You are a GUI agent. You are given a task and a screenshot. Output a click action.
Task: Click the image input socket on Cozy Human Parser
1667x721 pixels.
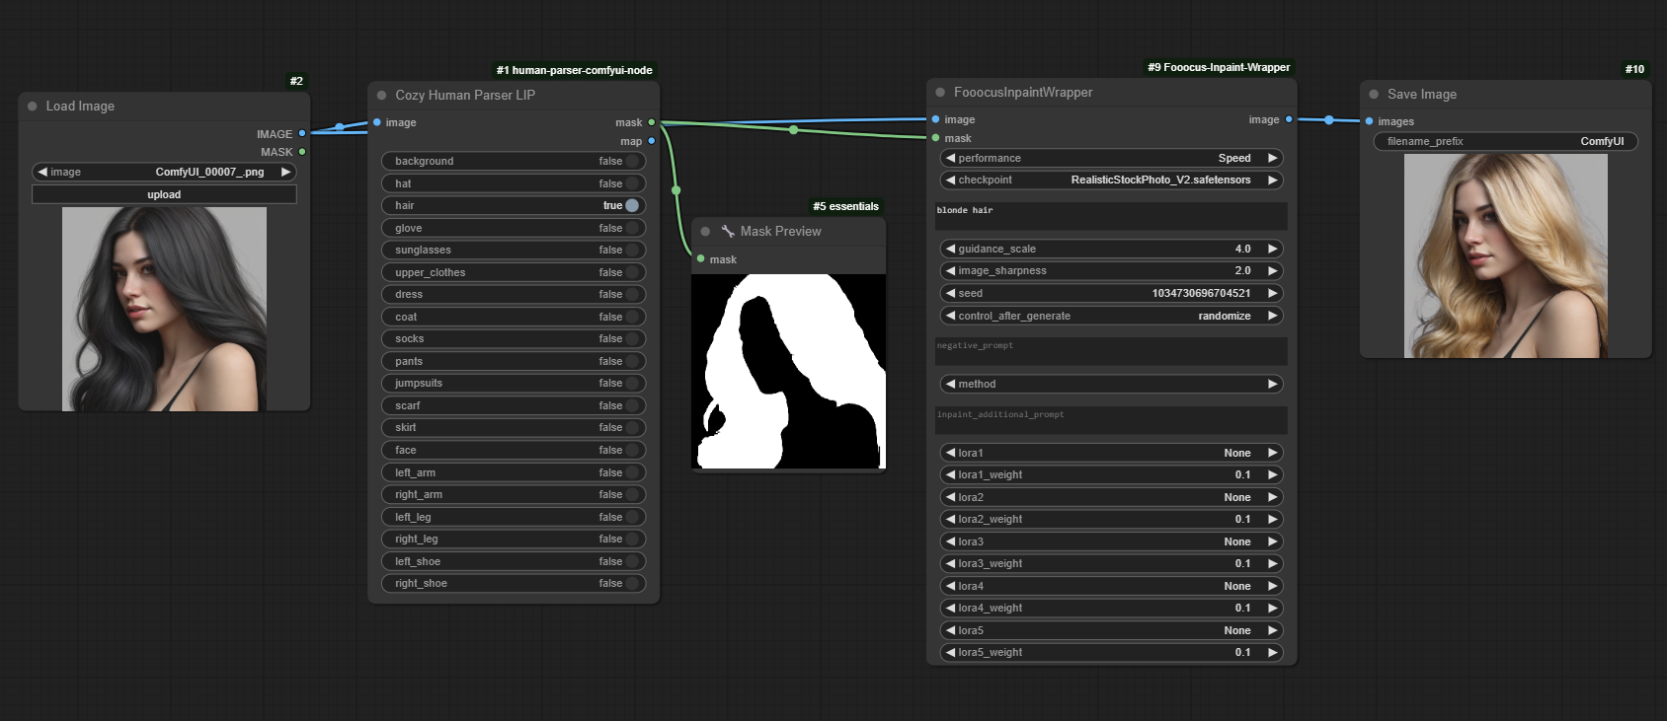[x=377, y=122]
